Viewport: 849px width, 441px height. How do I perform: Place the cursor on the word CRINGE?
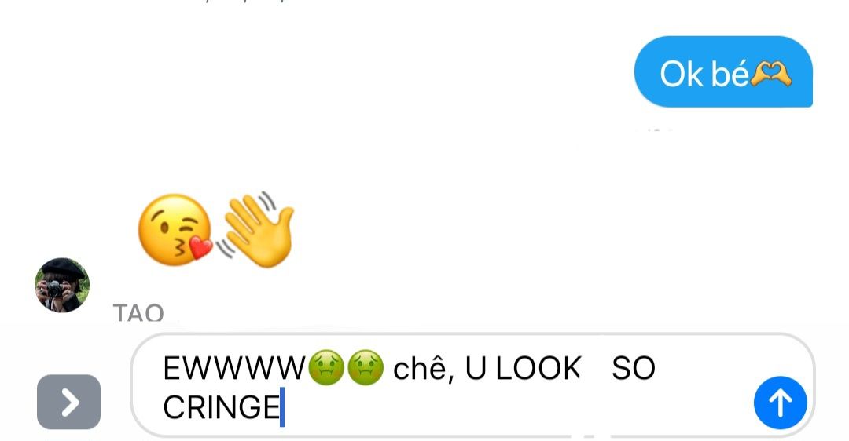click(221, 407)
